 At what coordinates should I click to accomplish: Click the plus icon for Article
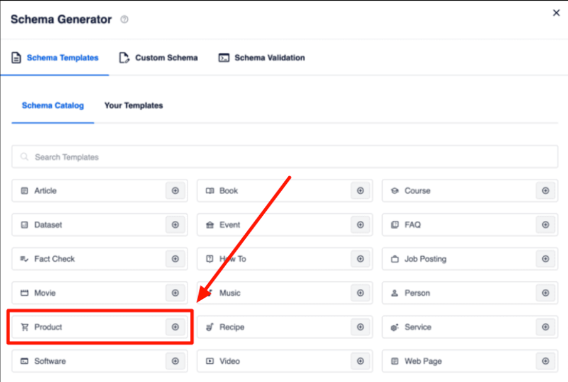coord(175,191)
